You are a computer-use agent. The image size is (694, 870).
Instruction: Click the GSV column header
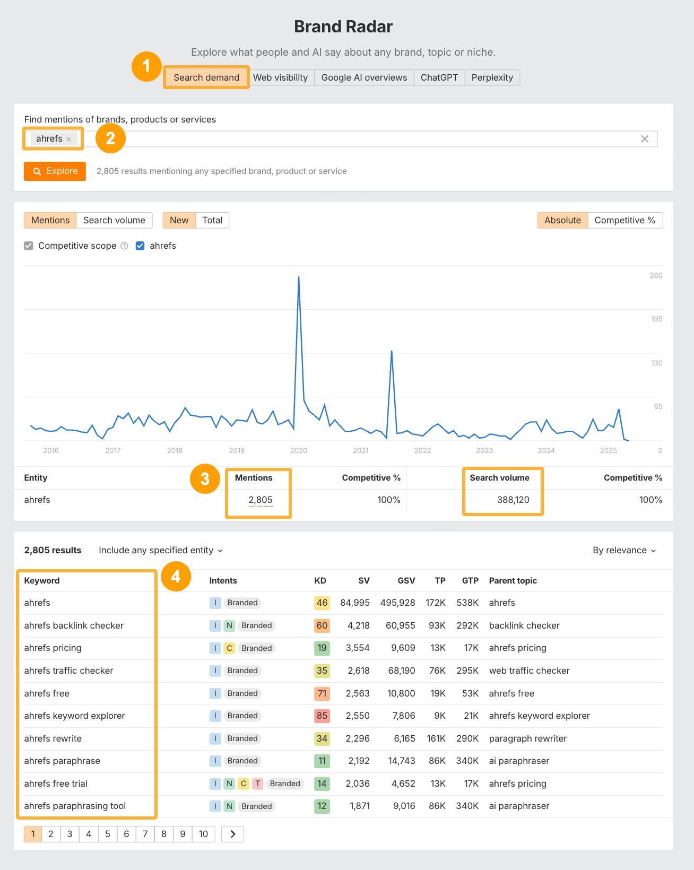tap(406, 580)
